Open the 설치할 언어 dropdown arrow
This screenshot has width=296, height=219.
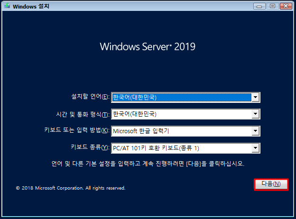pos(255,97)
